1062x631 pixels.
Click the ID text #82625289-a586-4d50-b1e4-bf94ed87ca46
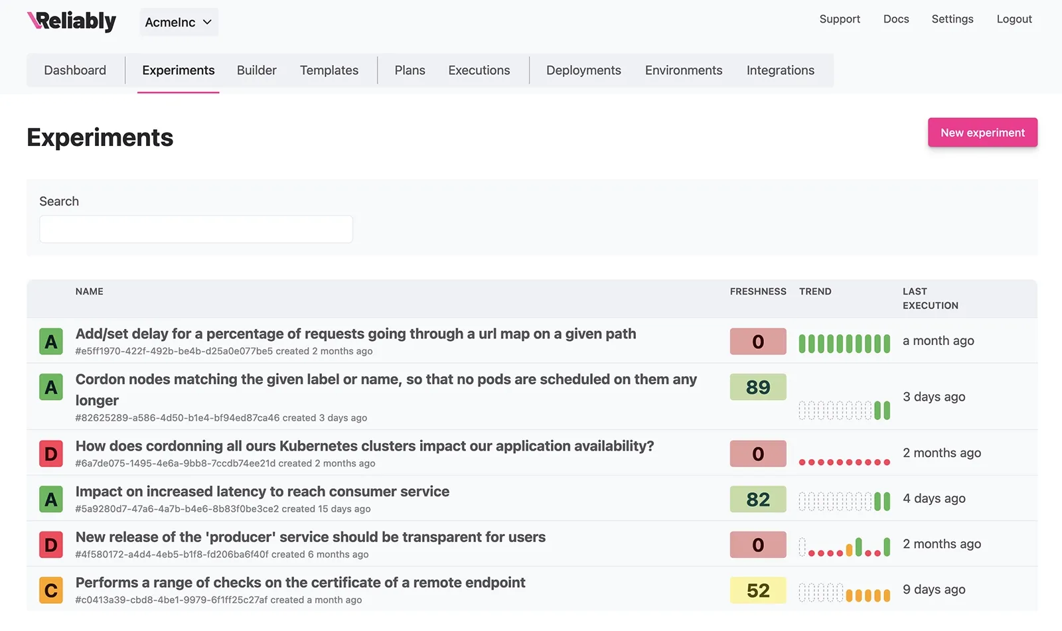click(x=177, y=418)
